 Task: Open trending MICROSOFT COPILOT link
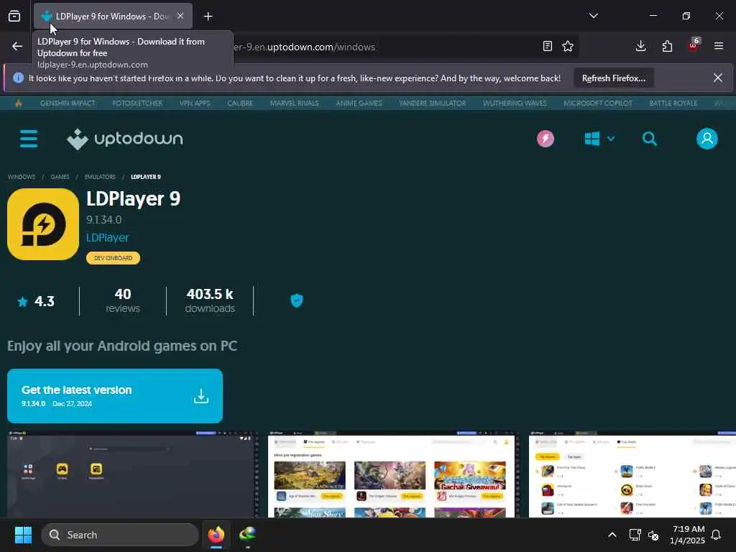(598, 103)
